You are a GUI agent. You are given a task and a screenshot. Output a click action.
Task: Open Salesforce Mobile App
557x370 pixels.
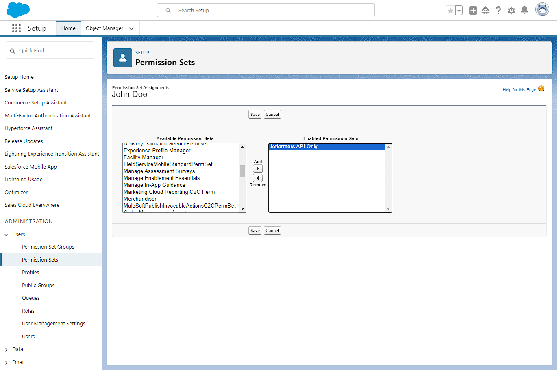tap(30, 167)
